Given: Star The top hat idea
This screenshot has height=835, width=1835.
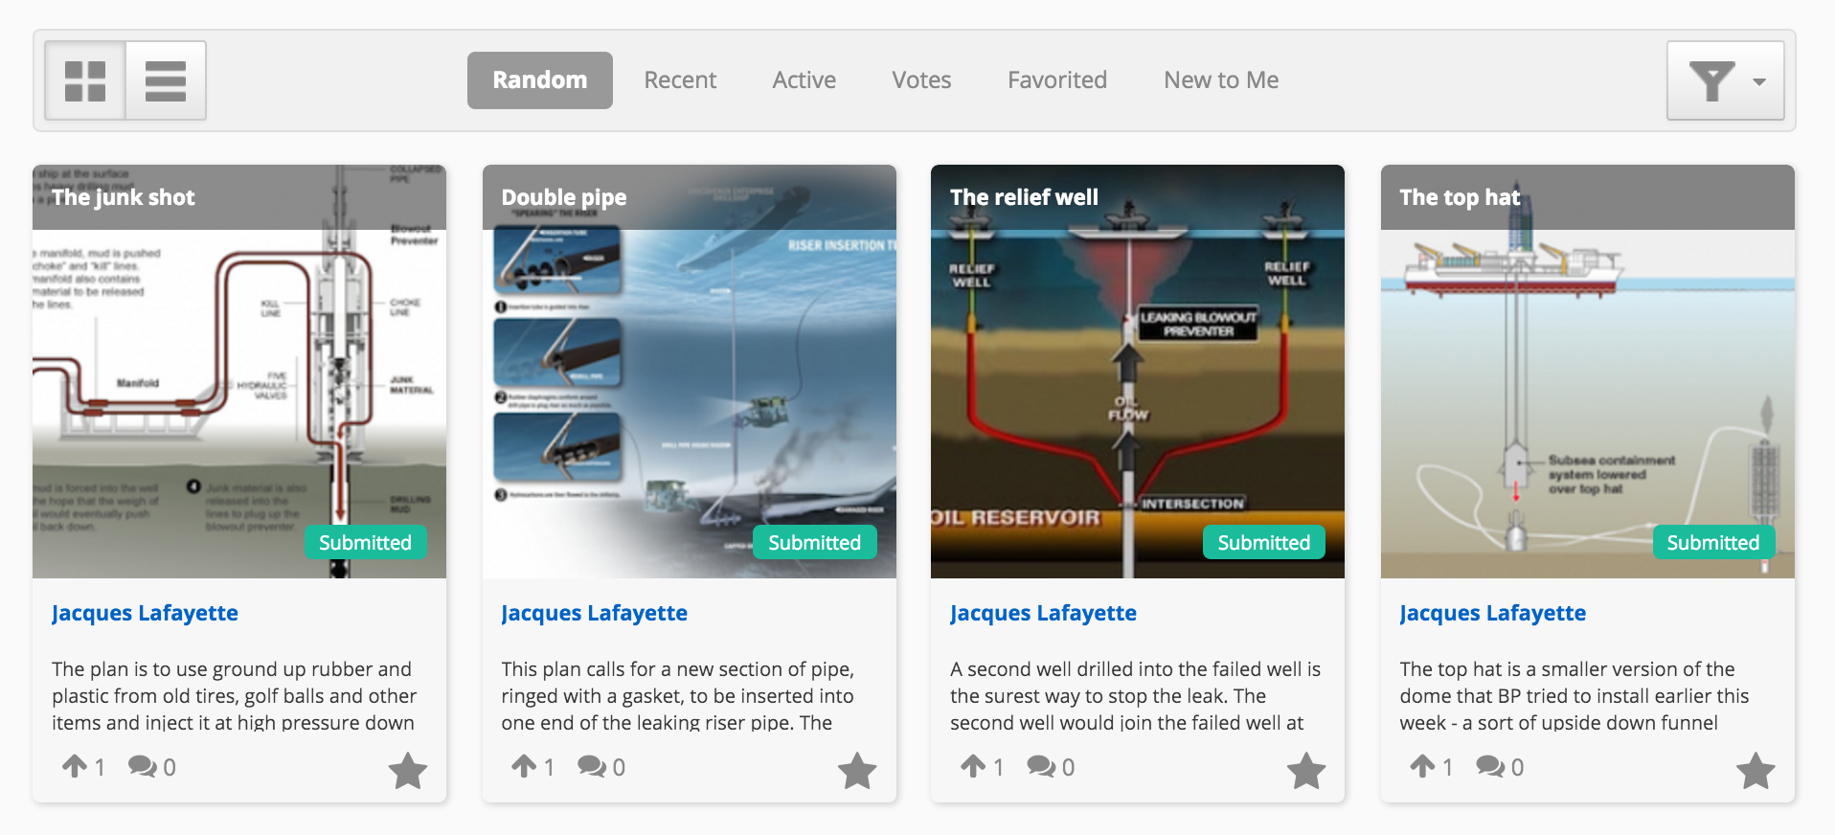Looking at the screenshot, I should (1756, 770).
